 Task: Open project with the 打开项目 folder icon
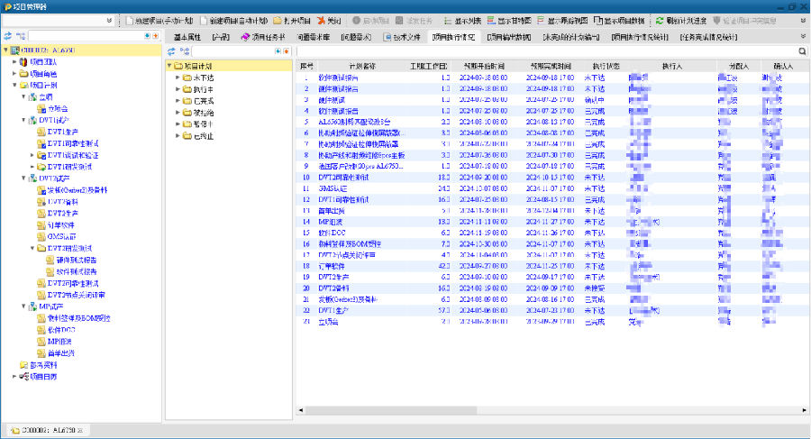pyautogui.click(x=278, y=20)
